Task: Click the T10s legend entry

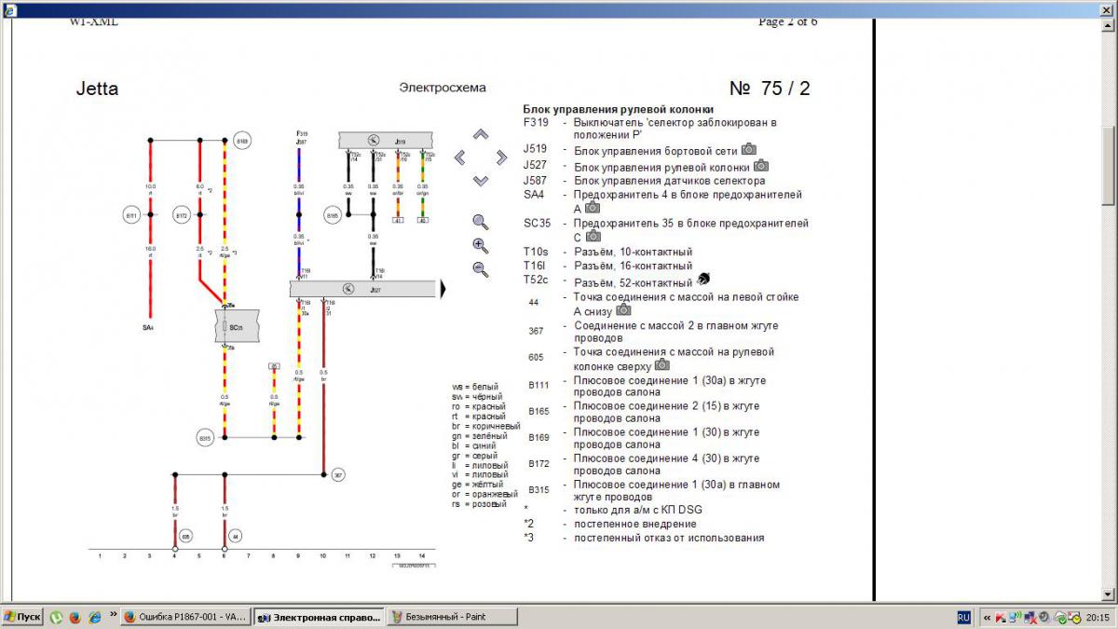Action: [537, 252]
